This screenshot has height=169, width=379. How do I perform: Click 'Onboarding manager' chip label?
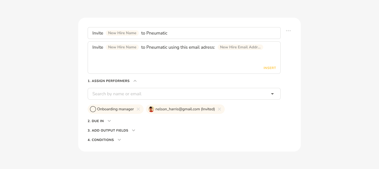pos(115,109)
